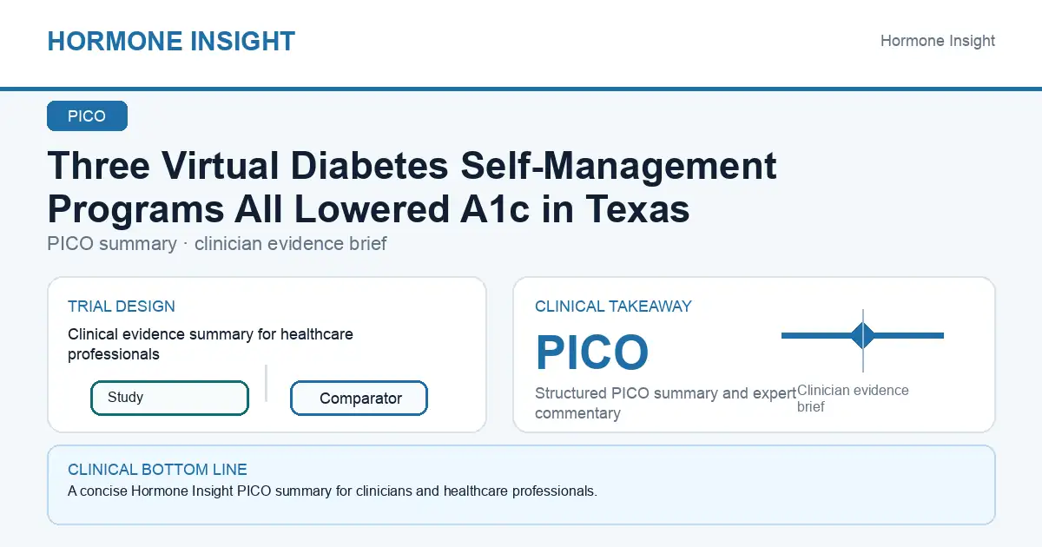Click the article headline about virtual diabetes programs

point(412,187)
